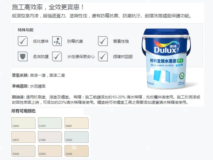Pick color swatch 52059

coord(50,151)
